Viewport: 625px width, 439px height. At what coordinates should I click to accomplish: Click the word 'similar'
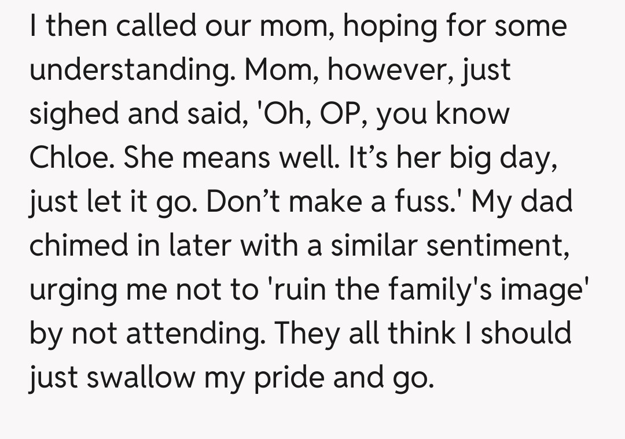(x=380, y=245)
